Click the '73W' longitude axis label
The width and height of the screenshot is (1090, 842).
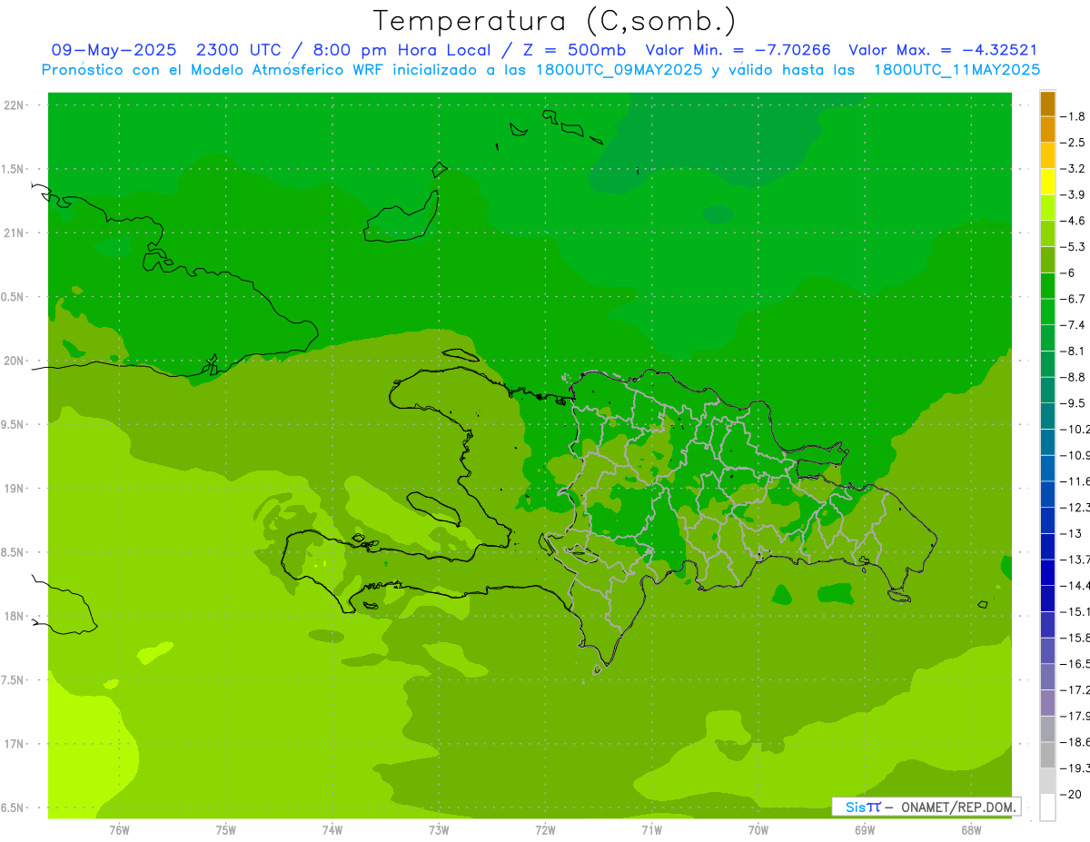439,830
